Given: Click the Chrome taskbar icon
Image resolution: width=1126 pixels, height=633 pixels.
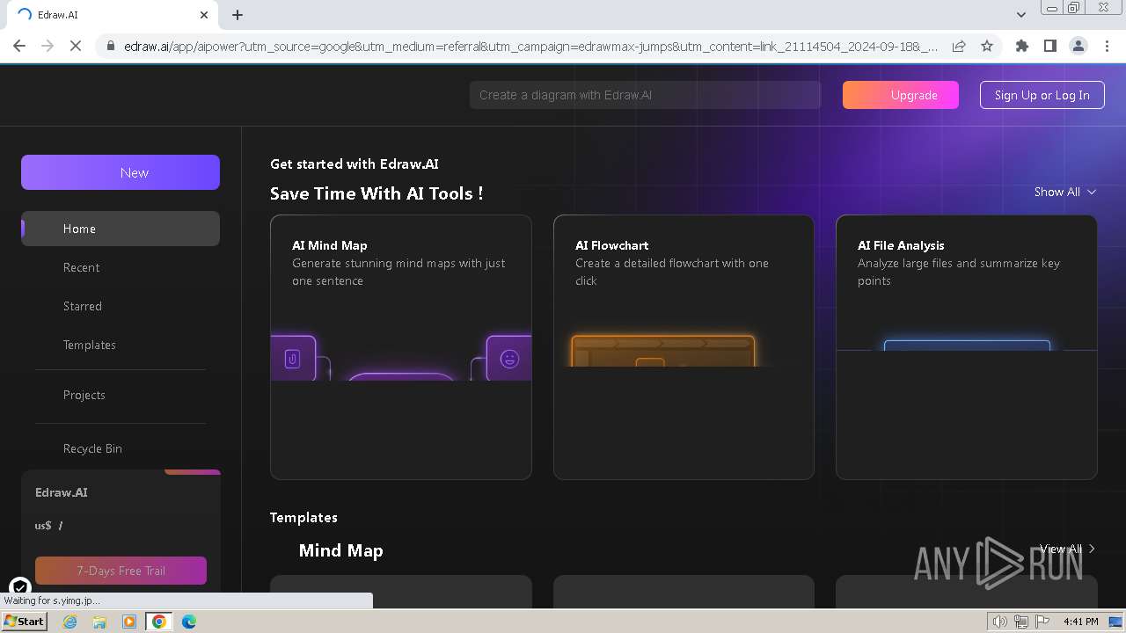Looking at the screenshot, I should click(159, 622).
